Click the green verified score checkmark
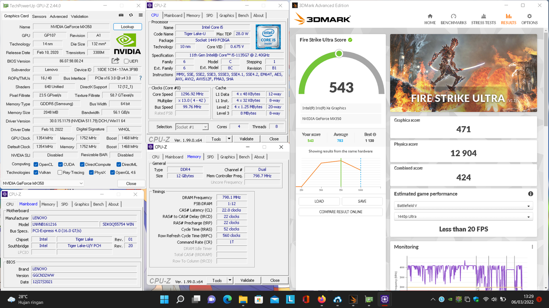 350,40
